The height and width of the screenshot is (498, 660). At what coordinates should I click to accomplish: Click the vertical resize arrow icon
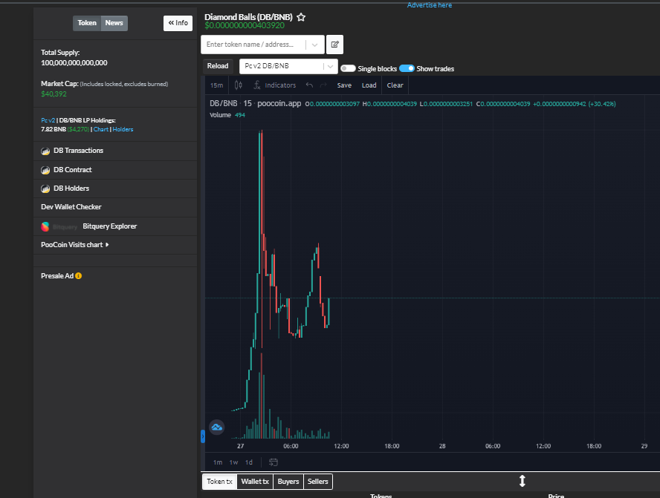tap(522, 481)
